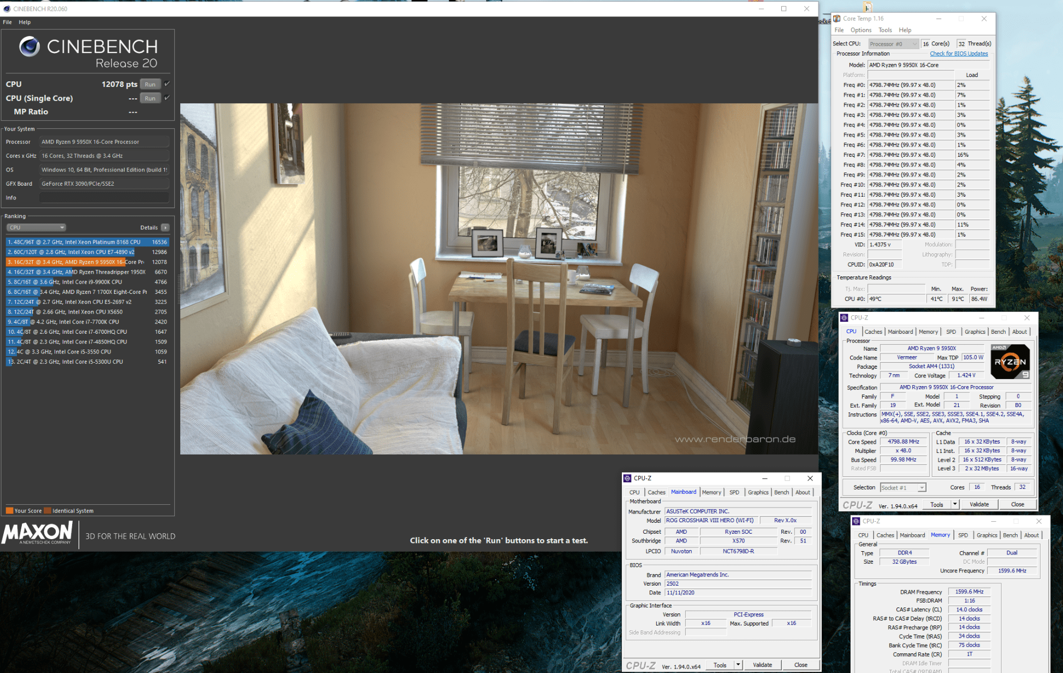
Task: Click Validate in Mainboard CPU-Z window
Action: click(x=762, y=665)
